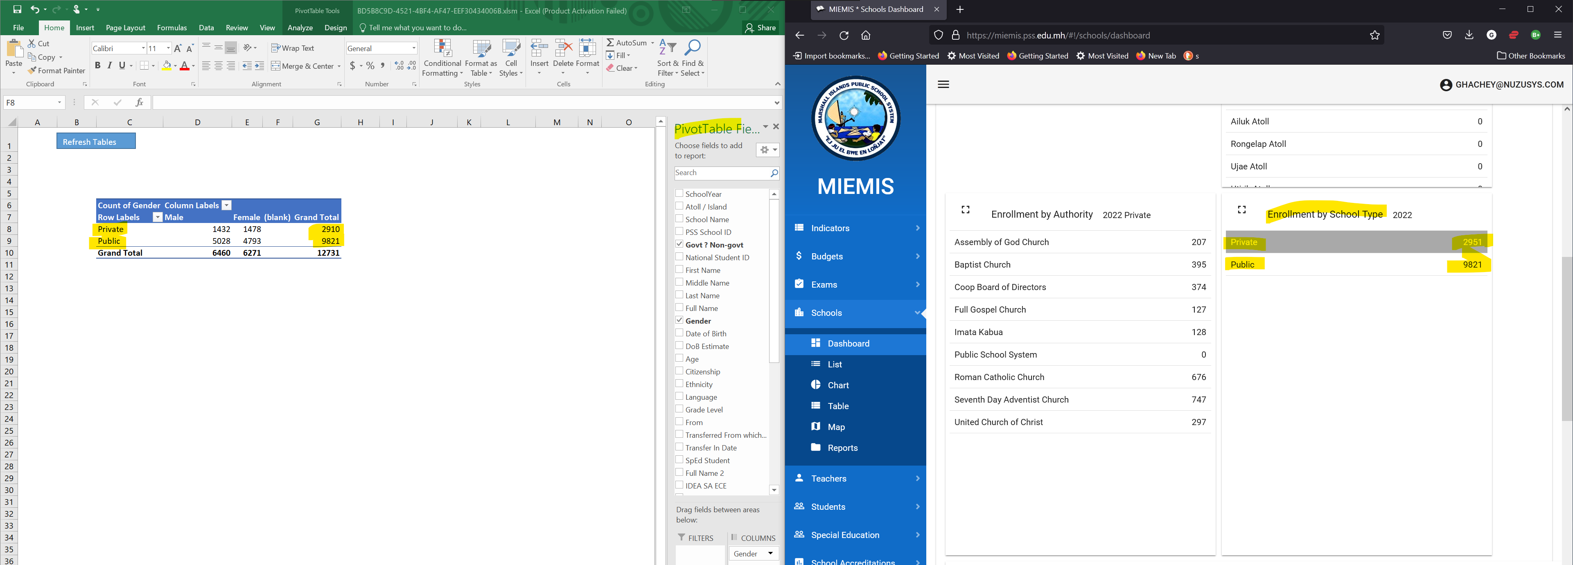Enable the Grade Level field checkbox
This screenshot has height=565, width=1573.
679,410
